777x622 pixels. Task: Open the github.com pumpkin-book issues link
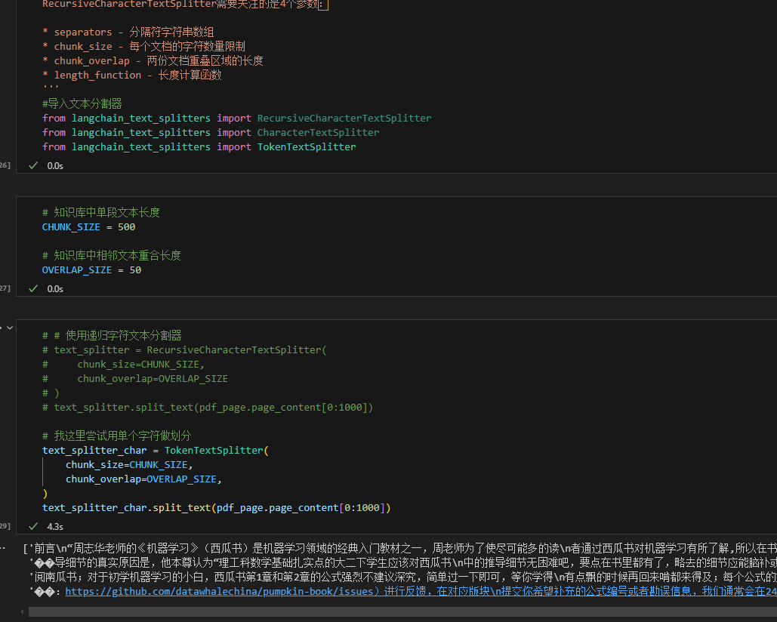point(420,591)
